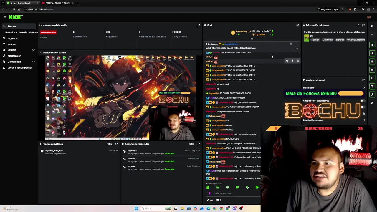Open Filtro in Acciones de moderador
Image resolution: width=377 pixels, height=212 pixels.
(191, 144)
